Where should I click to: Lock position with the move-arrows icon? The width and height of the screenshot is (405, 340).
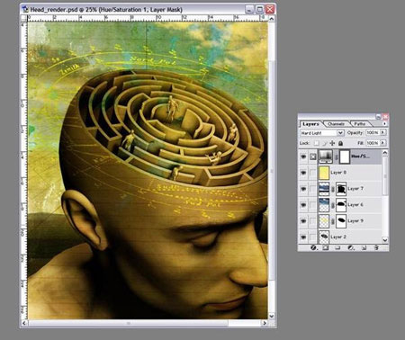[x=332, y=143]
